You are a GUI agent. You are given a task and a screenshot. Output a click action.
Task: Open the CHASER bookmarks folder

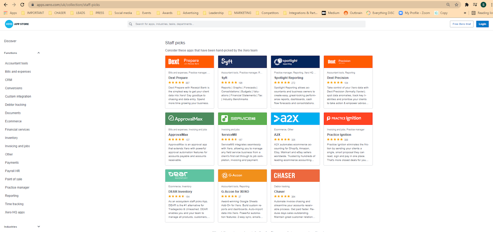(57, 13)
